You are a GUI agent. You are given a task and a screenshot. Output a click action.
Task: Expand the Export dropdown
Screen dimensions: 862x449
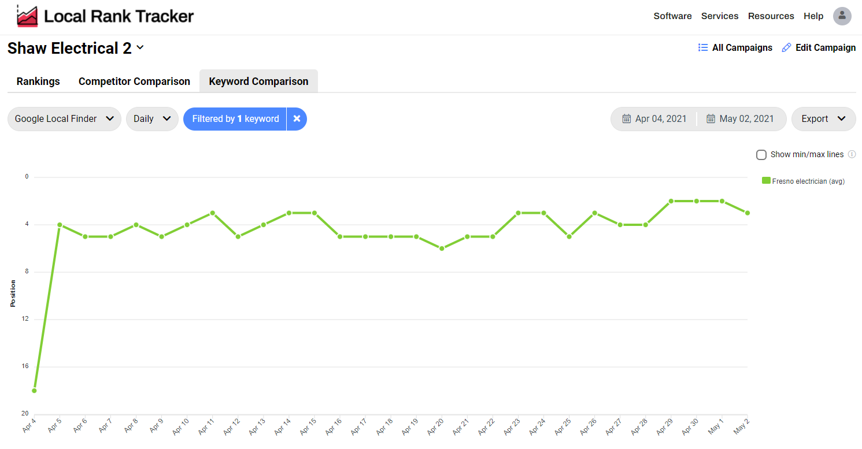tap(823, 119)
